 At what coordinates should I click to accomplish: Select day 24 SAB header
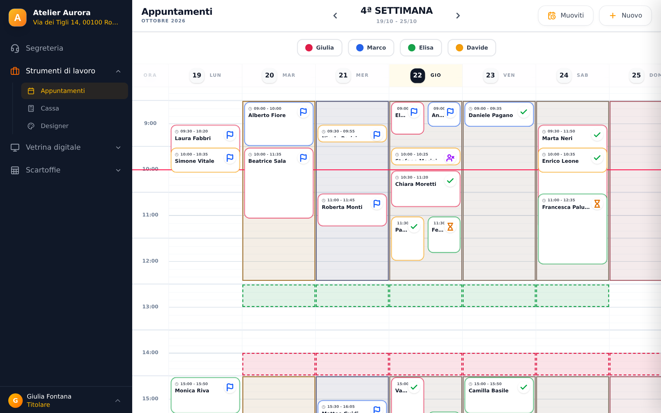(x=573, y=75)
